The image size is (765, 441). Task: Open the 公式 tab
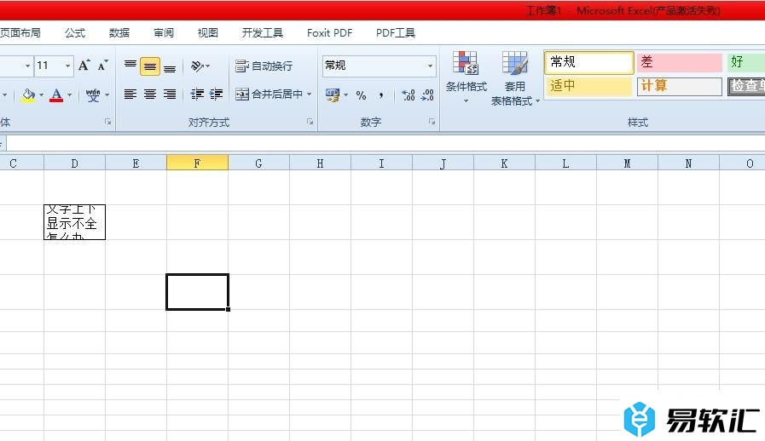coord(75,32)
